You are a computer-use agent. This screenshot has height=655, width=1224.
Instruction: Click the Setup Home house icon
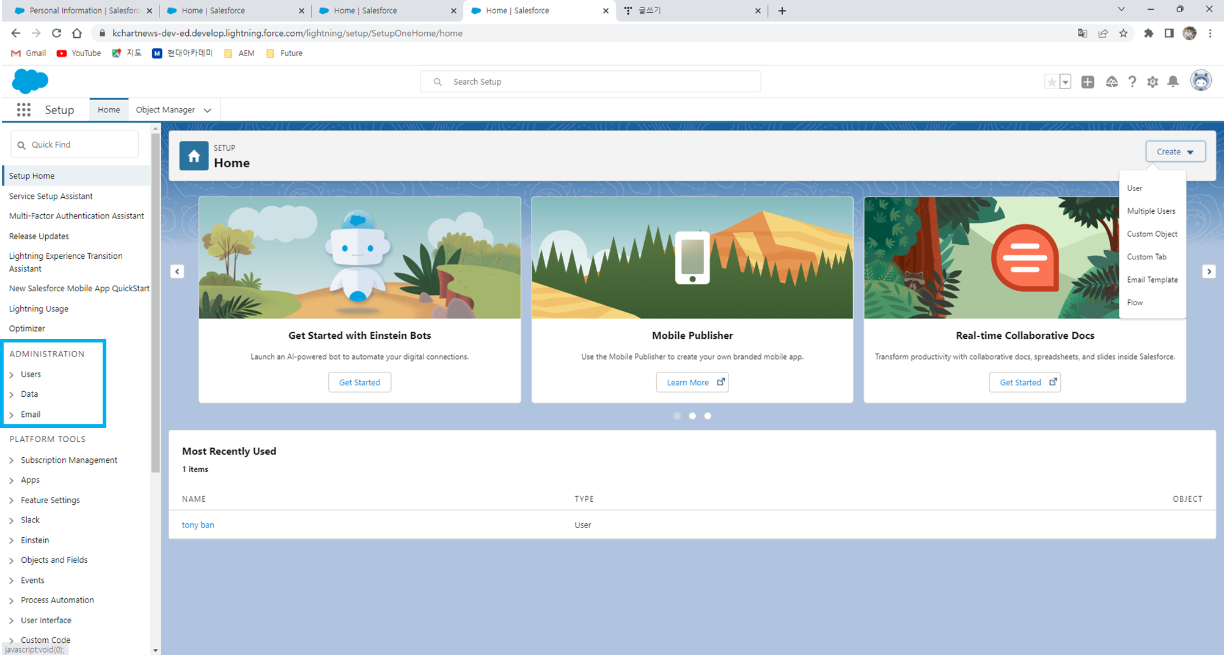tap(194, 156)
